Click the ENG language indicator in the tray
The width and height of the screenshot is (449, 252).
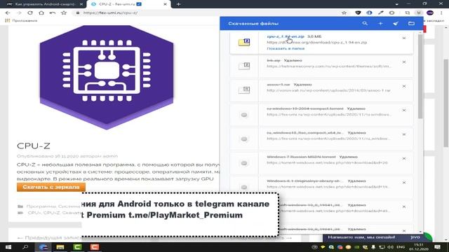tap(401, 247)
